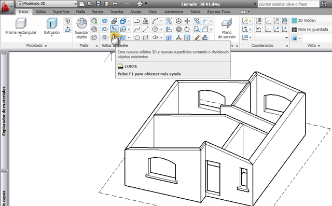Image resolution: width=332 pixels, height=206 pixels.
Task: Select the Rotate circular arrow icon
Action: click(x=187, y=29)
